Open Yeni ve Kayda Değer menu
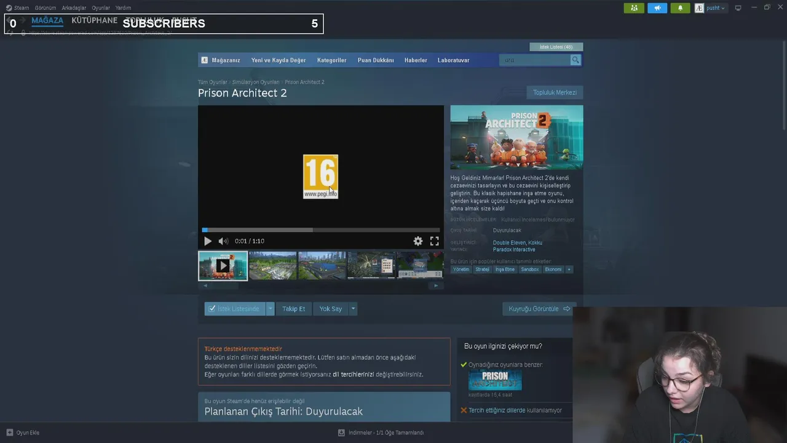This screenshot has width=787, height=443. pyautogui.click(x=279, y=60)
